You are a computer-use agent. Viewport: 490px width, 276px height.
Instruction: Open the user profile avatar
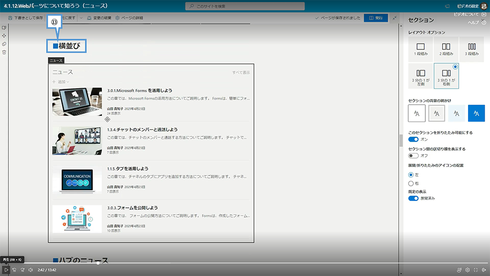click(x=484, y=6)
